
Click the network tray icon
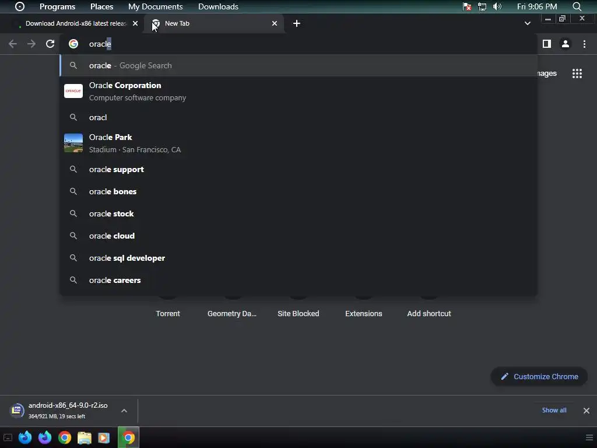click(482, 6)
